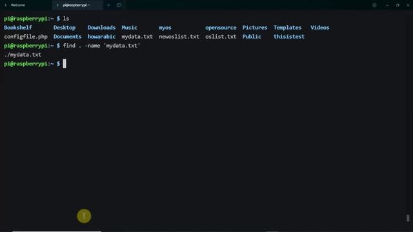Click the split pane icon beside plus
413x232 pixels.
119,5
